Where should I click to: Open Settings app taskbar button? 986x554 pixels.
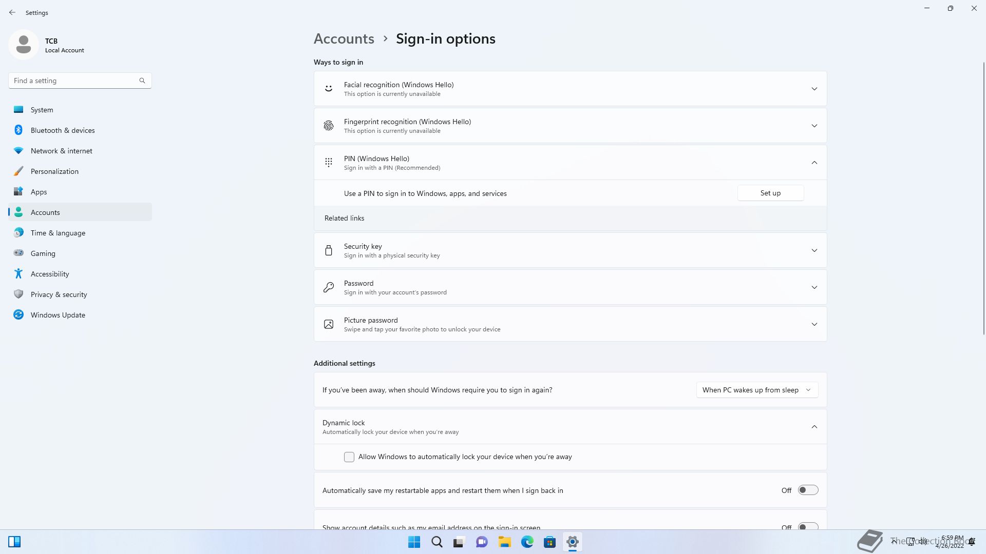[x=572, y=542]
